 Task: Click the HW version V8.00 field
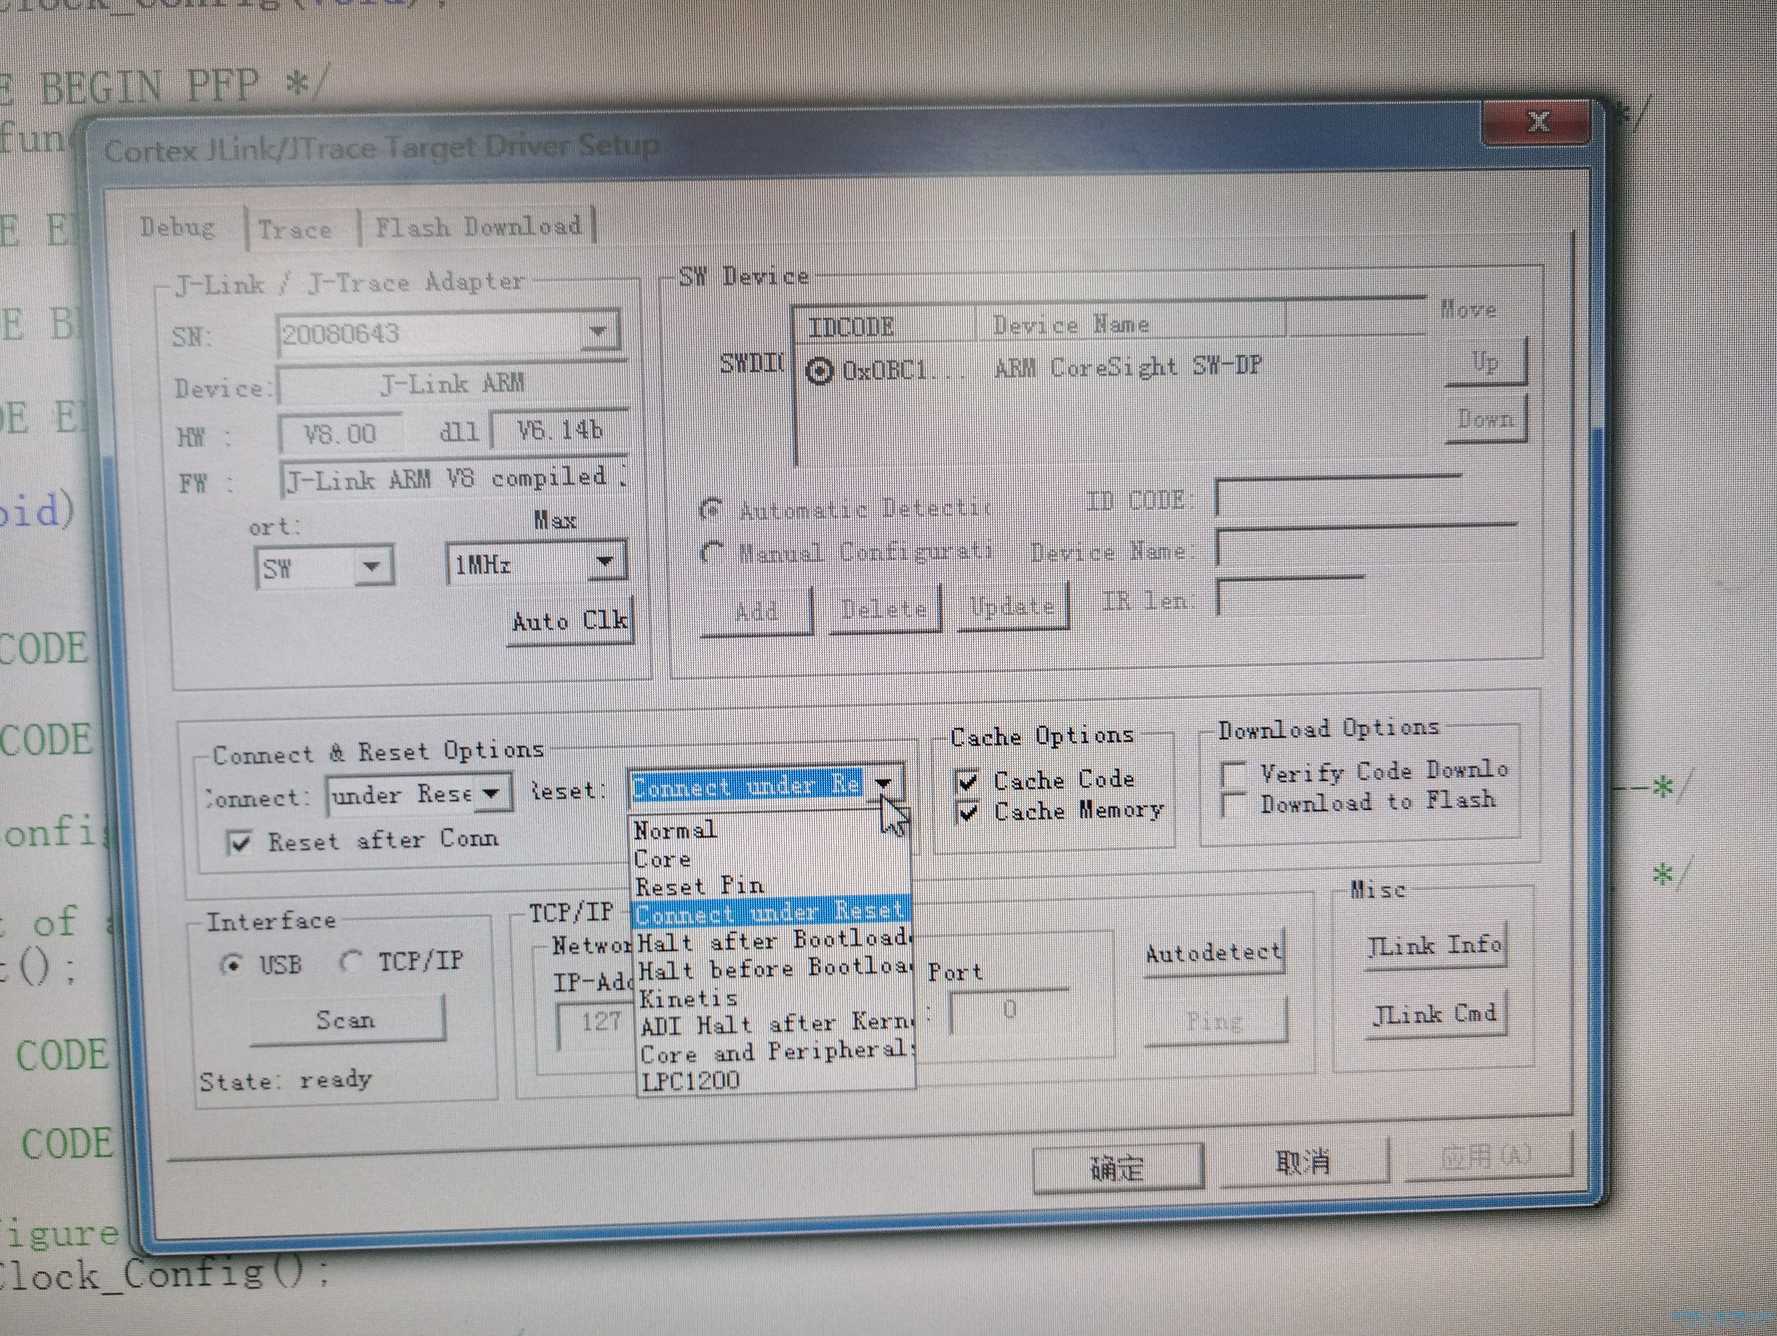340,435
